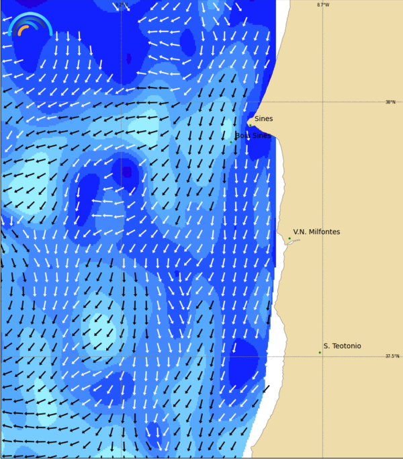Image resolution: width=403 pixels, height=459 pixels.
Task: Click the green dot below S. Teotonio
Action: 320,352
